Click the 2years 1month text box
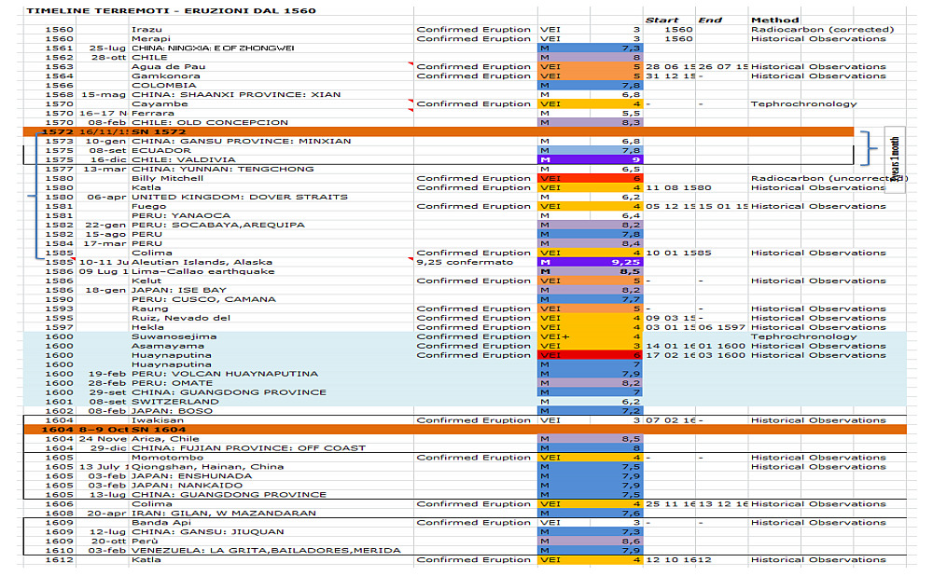 (895, 159)
